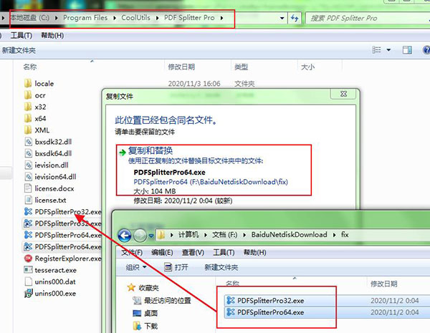Open 组织 dropdown in fix window
This screenshot has width=430, height=333.
(136, 267)
